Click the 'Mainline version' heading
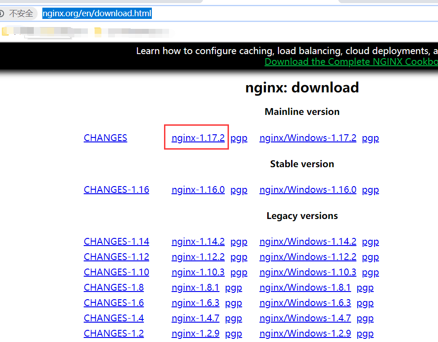 pos(302,112)
